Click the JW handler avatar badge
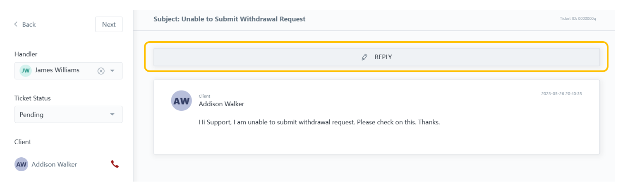The image size is (623, 182). (26, 70)
